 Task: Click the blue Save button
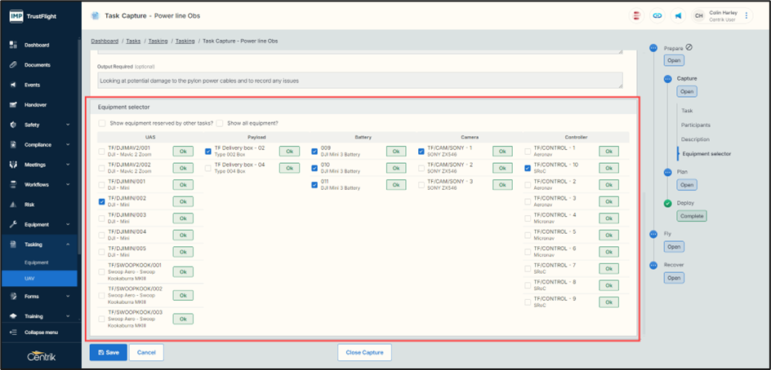[x=108, y=352]
